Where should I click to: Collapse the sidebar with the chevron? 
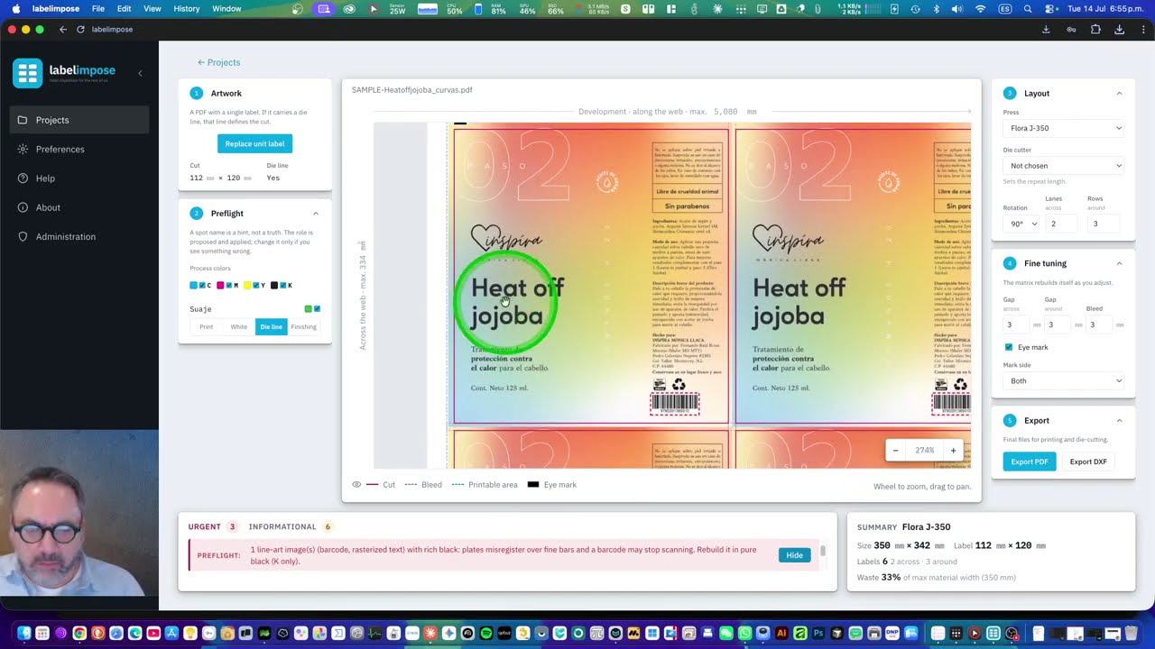tap(140, 73)
